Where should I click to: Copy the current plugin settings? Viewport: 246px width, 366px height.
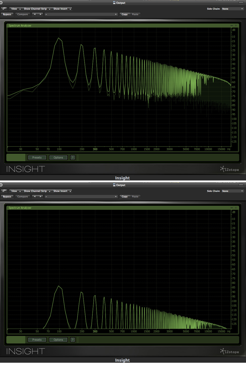(125, 14)
